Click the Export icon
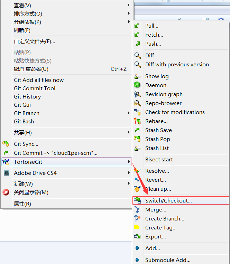This screenshot has width=230, height=264. tap(137, 236)
